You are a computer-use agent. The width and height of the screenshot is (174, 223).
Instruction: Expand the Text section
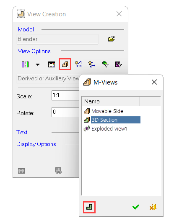[x=22, y=132]
